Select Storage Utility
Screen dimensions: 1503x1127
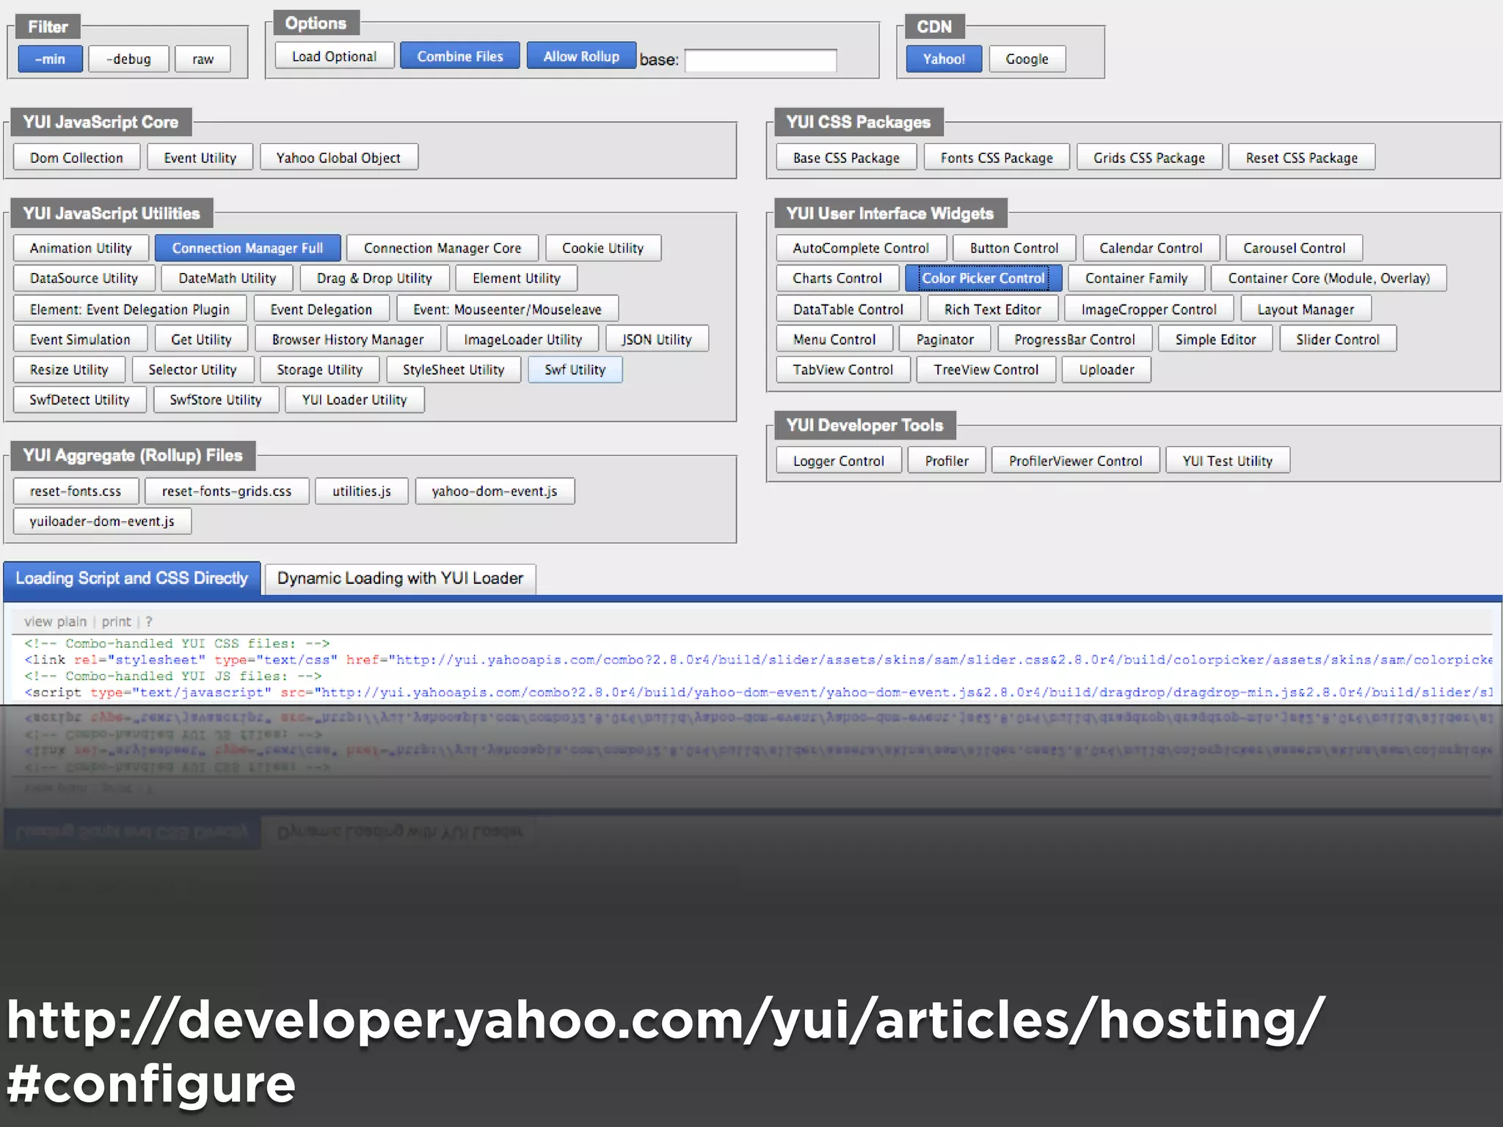click(319, 370)
